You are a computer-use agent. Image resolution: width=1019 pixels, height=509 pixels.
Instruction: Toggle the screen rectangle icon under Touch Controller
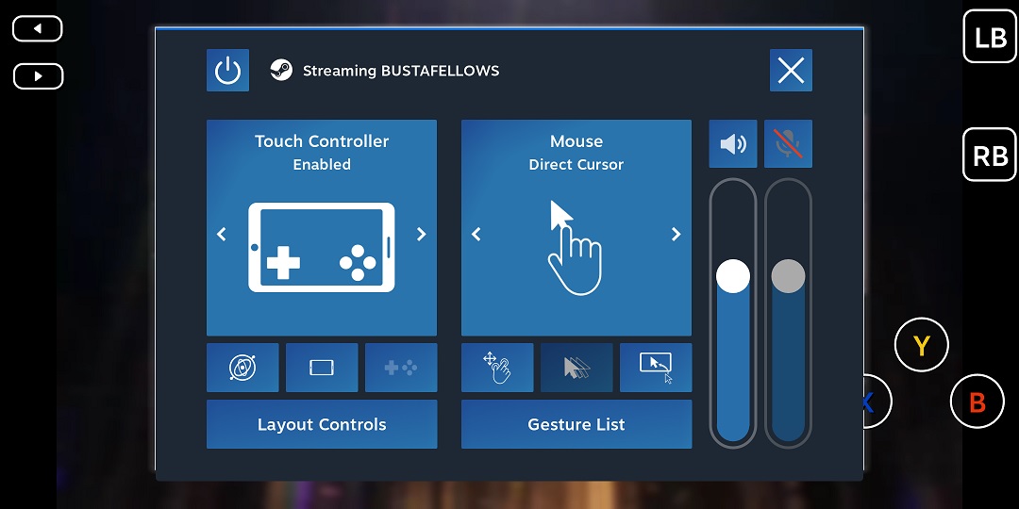(x=322, y=368)
